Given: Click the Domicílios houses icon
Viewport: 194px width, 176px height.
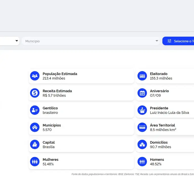Looking at the screenshot, I should pos(142,144).
